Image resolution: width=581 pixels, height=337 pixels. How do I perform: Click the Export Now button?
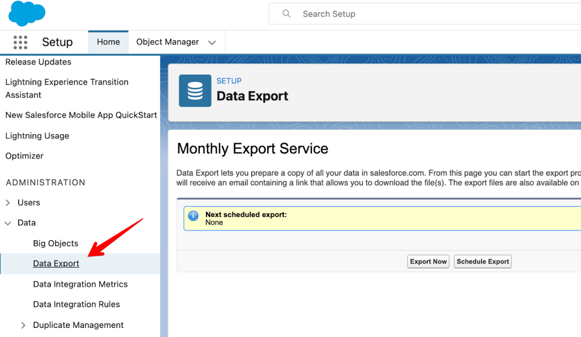point(428,261)
